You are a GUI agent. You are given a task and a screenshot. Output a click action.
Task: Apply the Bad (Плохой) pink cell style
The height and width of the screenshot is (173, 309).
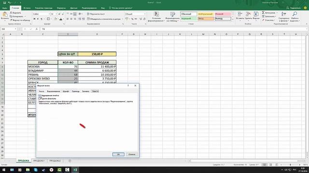pos(223,14)
